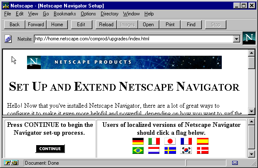The image size is (258, 168).
Task: Click the bottom frame scroll down arrow
Action: pos(252,154)
